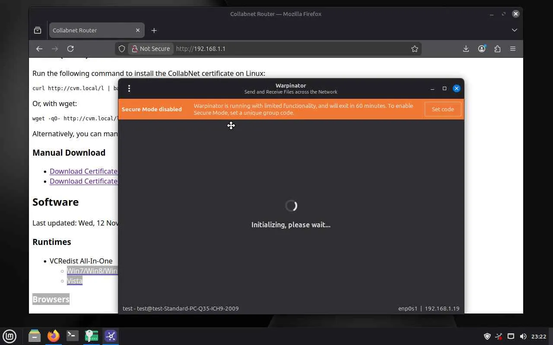Open the Vista VCRedist link
Viewport: 553px width, 345px height.
coord(74,281)
